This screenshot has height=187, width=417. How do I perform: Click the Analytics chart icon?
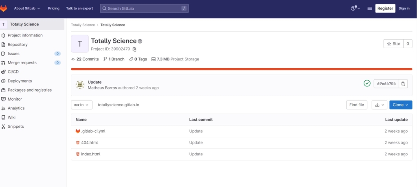click(3, 108)
